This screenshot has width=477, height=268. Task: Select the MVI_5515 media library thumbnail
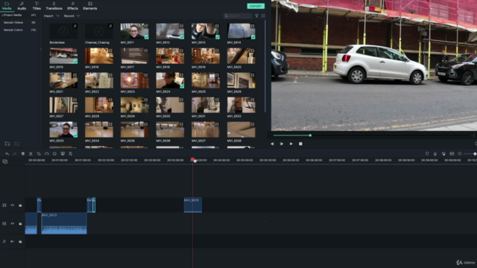tap(63, 56)
